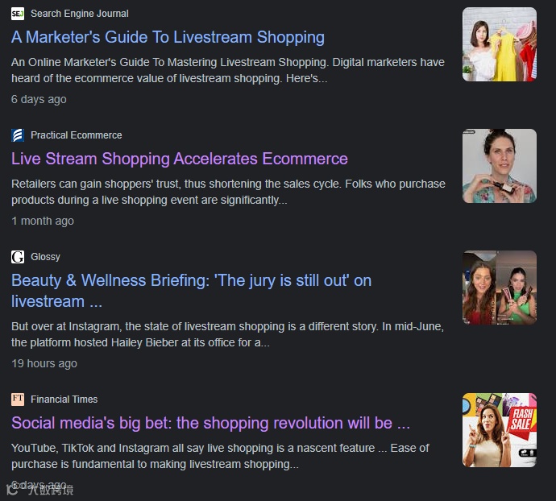Image resolution: width=556 pixels, height=501 pixels.
Task: Open 'Social media's big bet' headline
Action: pos(210,423)
